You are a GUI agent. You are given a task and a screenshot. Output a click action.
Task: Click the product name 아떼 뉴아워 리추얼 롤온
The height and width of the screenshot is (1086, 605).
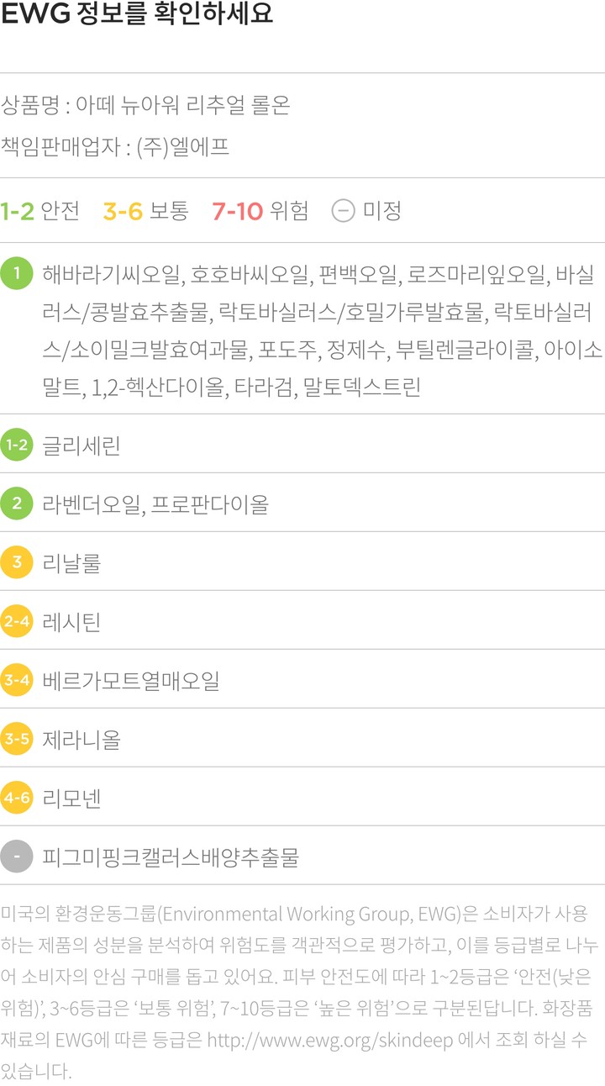tap(183, 106)
